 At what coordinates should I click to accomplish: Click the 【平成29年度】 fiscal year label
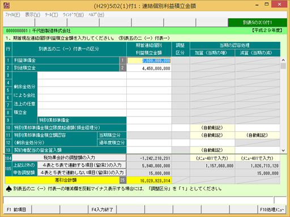pos(267,31)
